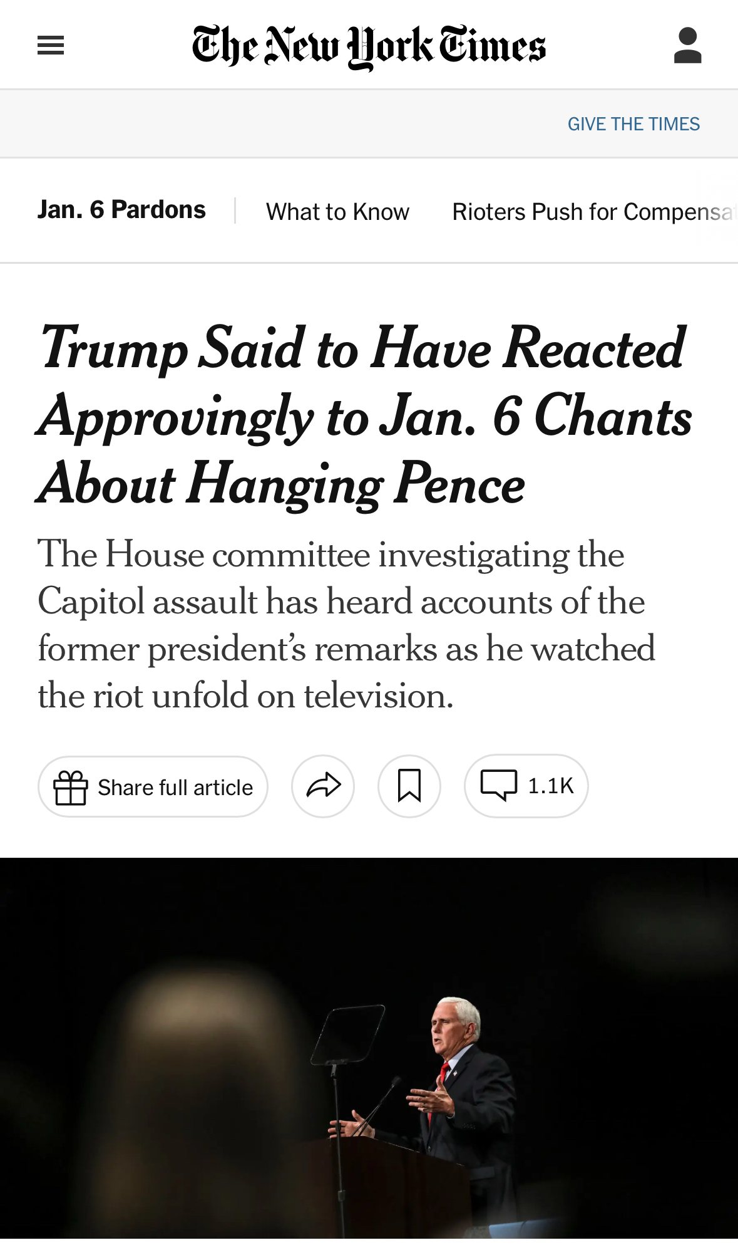Image resolution: width=738 pixels, height=1250 pixels.
Task: Click the teleprompter glass in the photo
Action: [x=349, y=1034]
